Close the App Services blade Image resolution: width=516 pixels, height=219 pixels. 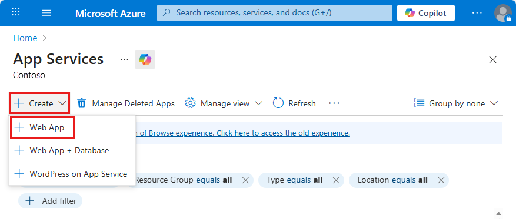coord(492,60)
